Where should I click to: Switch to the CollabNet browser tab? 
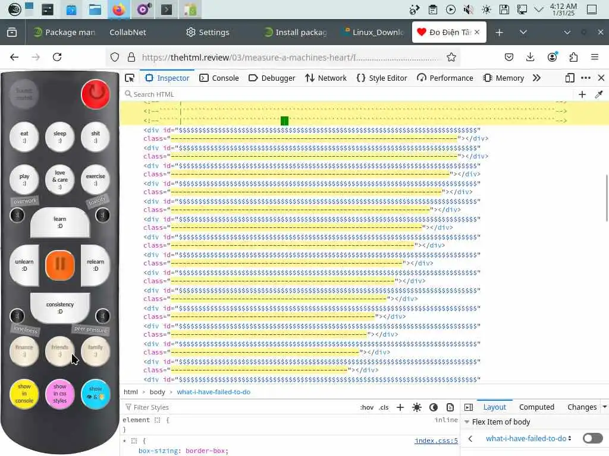(x=128, y=33)
